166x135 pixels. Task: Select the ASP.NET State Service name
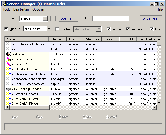tap(28, 84)
